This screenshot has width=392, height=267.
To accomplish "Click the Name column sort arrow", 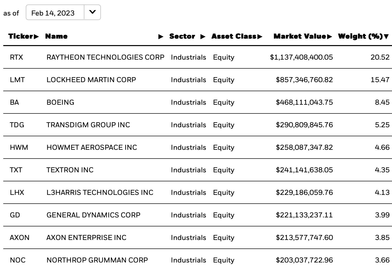I will click(161, 37).
